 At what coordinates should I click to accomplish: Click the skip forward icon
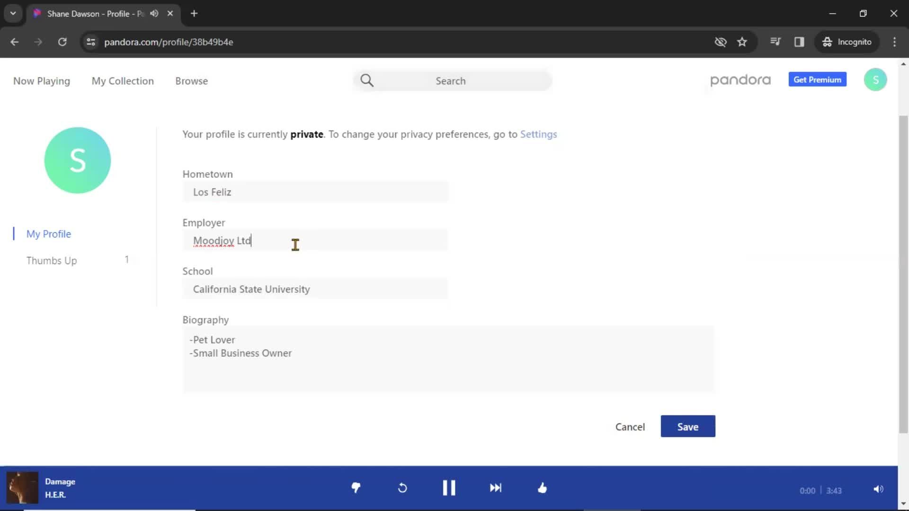(x=496, y=488)
